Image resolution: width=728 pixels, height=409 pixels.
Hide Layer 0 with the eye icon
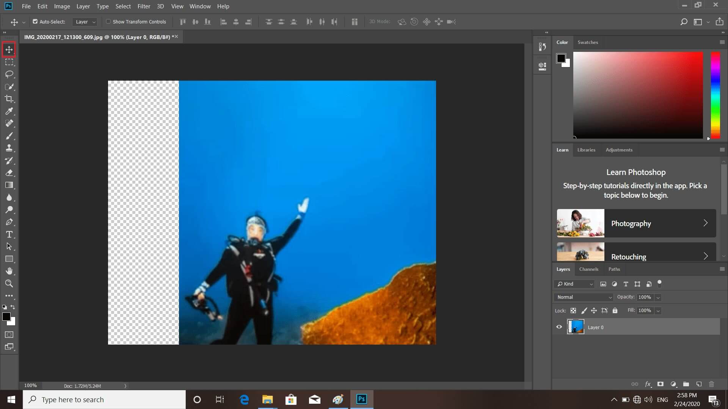[559, 327]
